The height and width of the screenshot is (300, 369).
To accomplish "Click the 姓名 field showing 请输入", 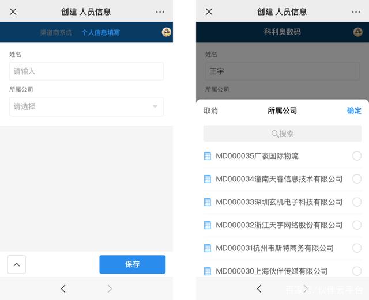I will click(86, 71).
